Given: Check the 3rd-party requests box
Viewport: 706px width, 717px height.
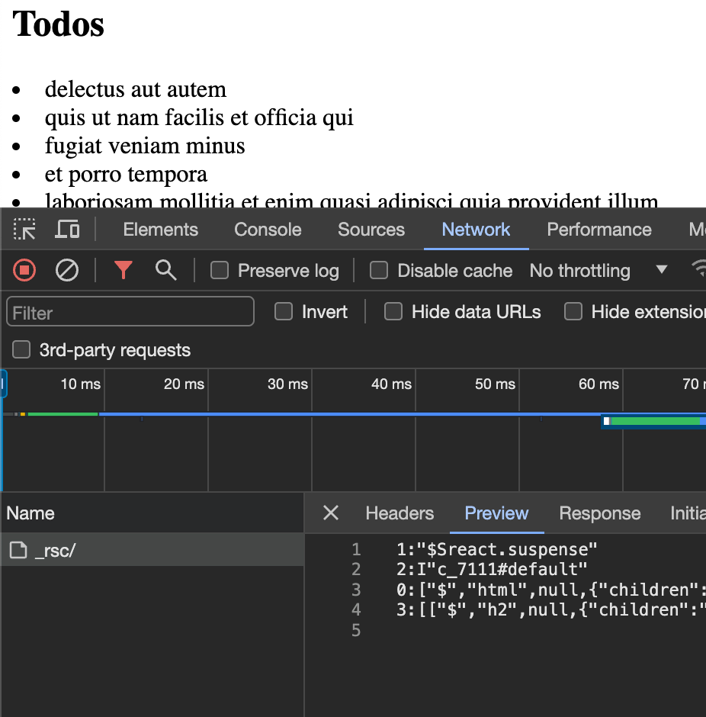Looking at the screenshot, I should [21, 349].
